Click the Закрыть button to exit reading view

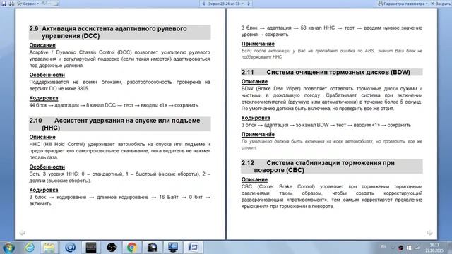(441, 4)
